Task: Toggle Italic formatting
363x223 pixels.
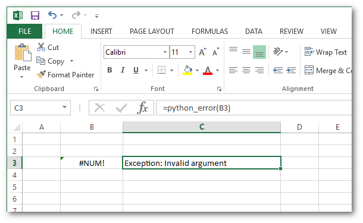Action: pos(123,70)
